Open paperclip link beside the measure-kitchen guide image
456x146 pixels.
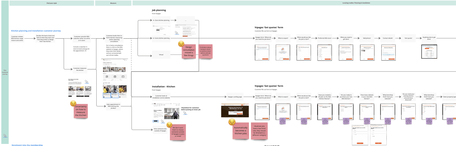(86, 82)
